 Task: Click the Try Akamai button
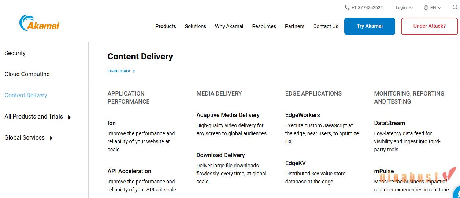tap(370, 26)
